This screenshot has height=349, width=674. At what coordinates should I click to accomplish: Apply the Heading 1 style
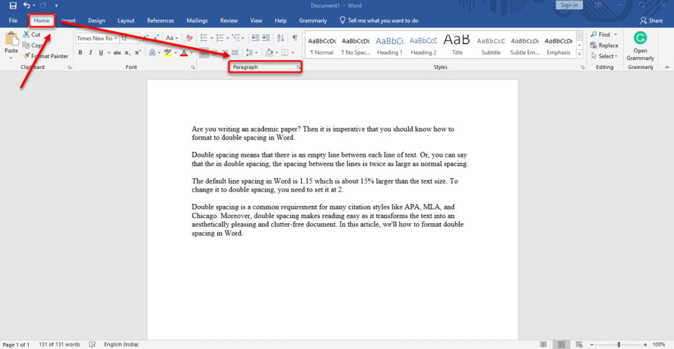pyautogui.click(x=390, y=45)
